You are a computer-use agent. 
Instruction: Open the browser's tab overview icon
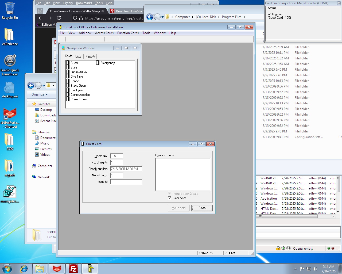(40, 11)
